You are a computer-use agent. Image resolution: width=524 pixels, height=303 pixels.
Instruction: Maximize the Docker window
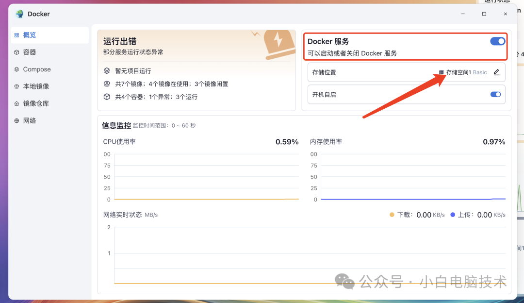484,14
